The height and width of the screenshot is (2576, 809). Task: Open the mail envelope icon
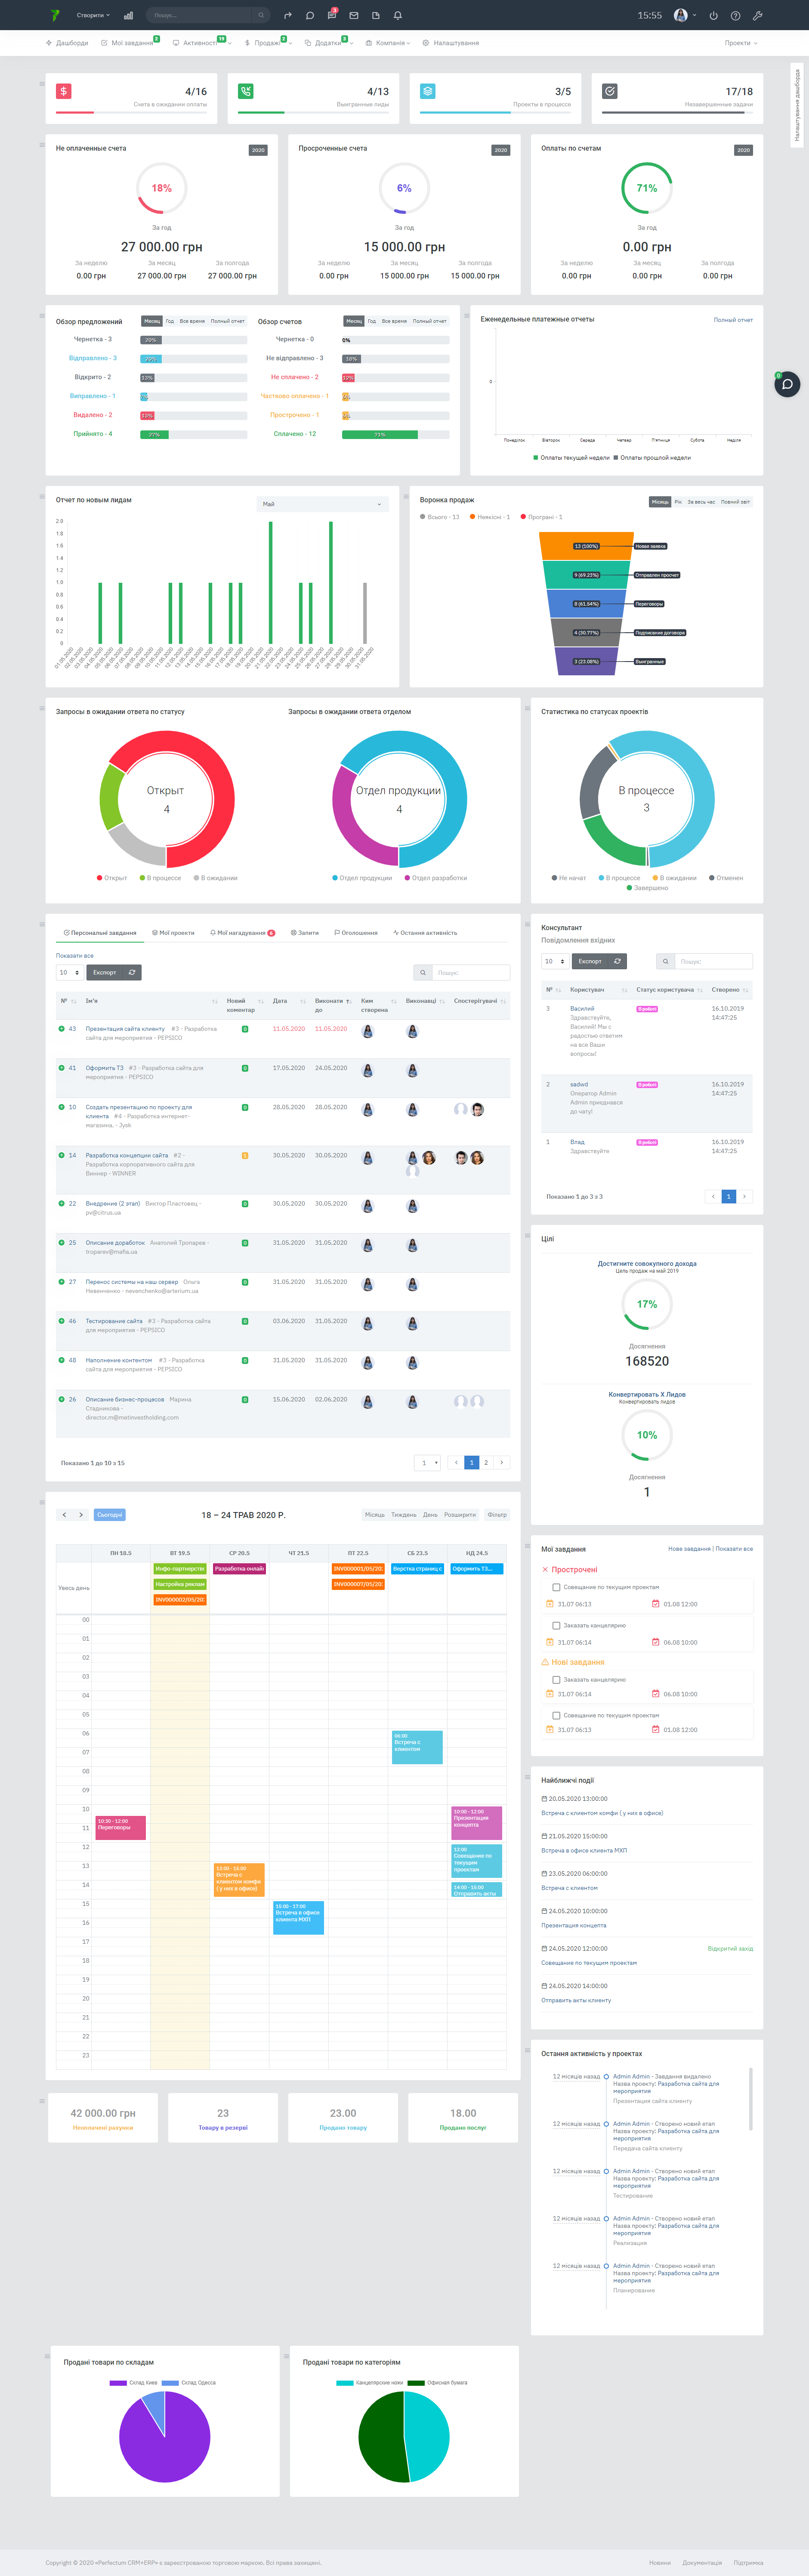click(x=354, y=15)
